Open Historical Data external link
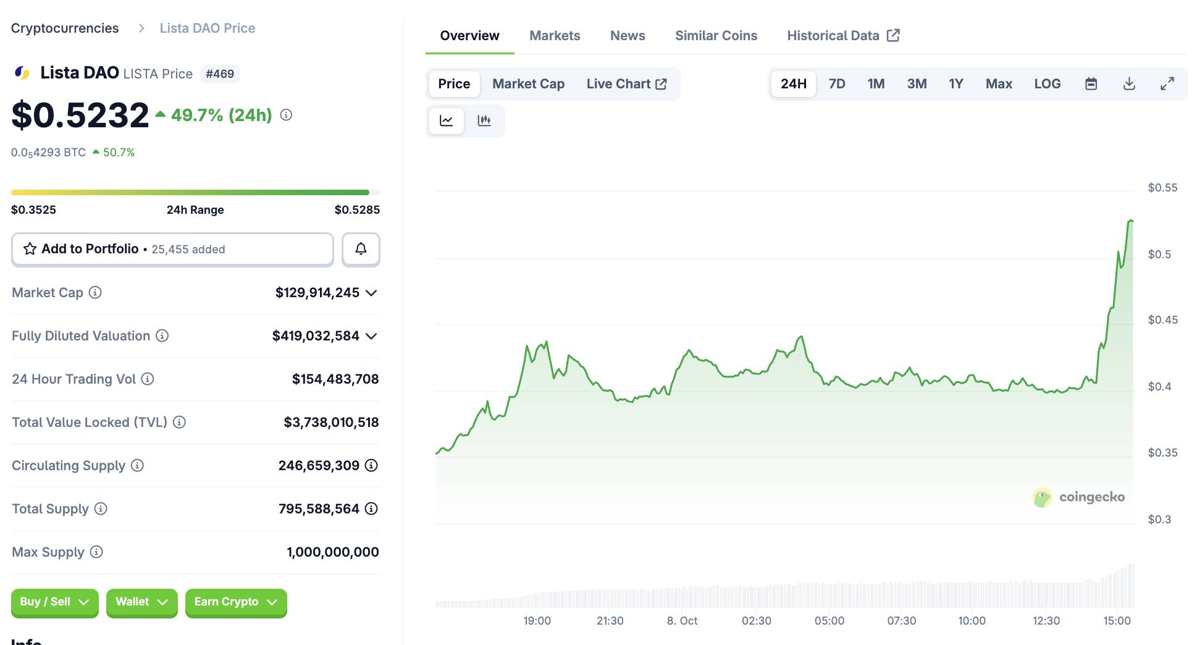This screenshot has width=1197, height=645. tap(842, 36)
